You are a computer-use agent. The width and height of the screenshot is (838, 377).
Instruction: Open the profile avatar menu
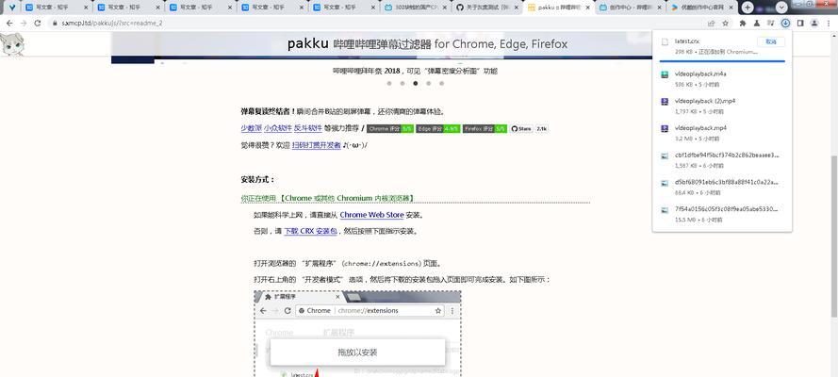[x=813, y=23]
